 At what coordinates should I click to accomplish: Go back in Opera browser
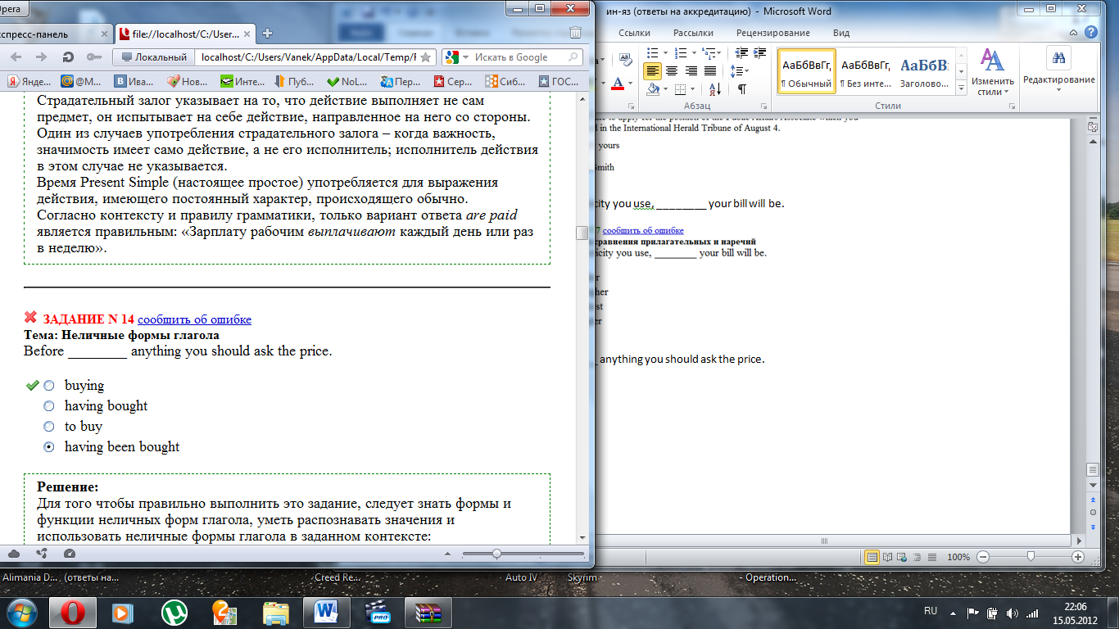pyautogui.click(x=17, y=57)
